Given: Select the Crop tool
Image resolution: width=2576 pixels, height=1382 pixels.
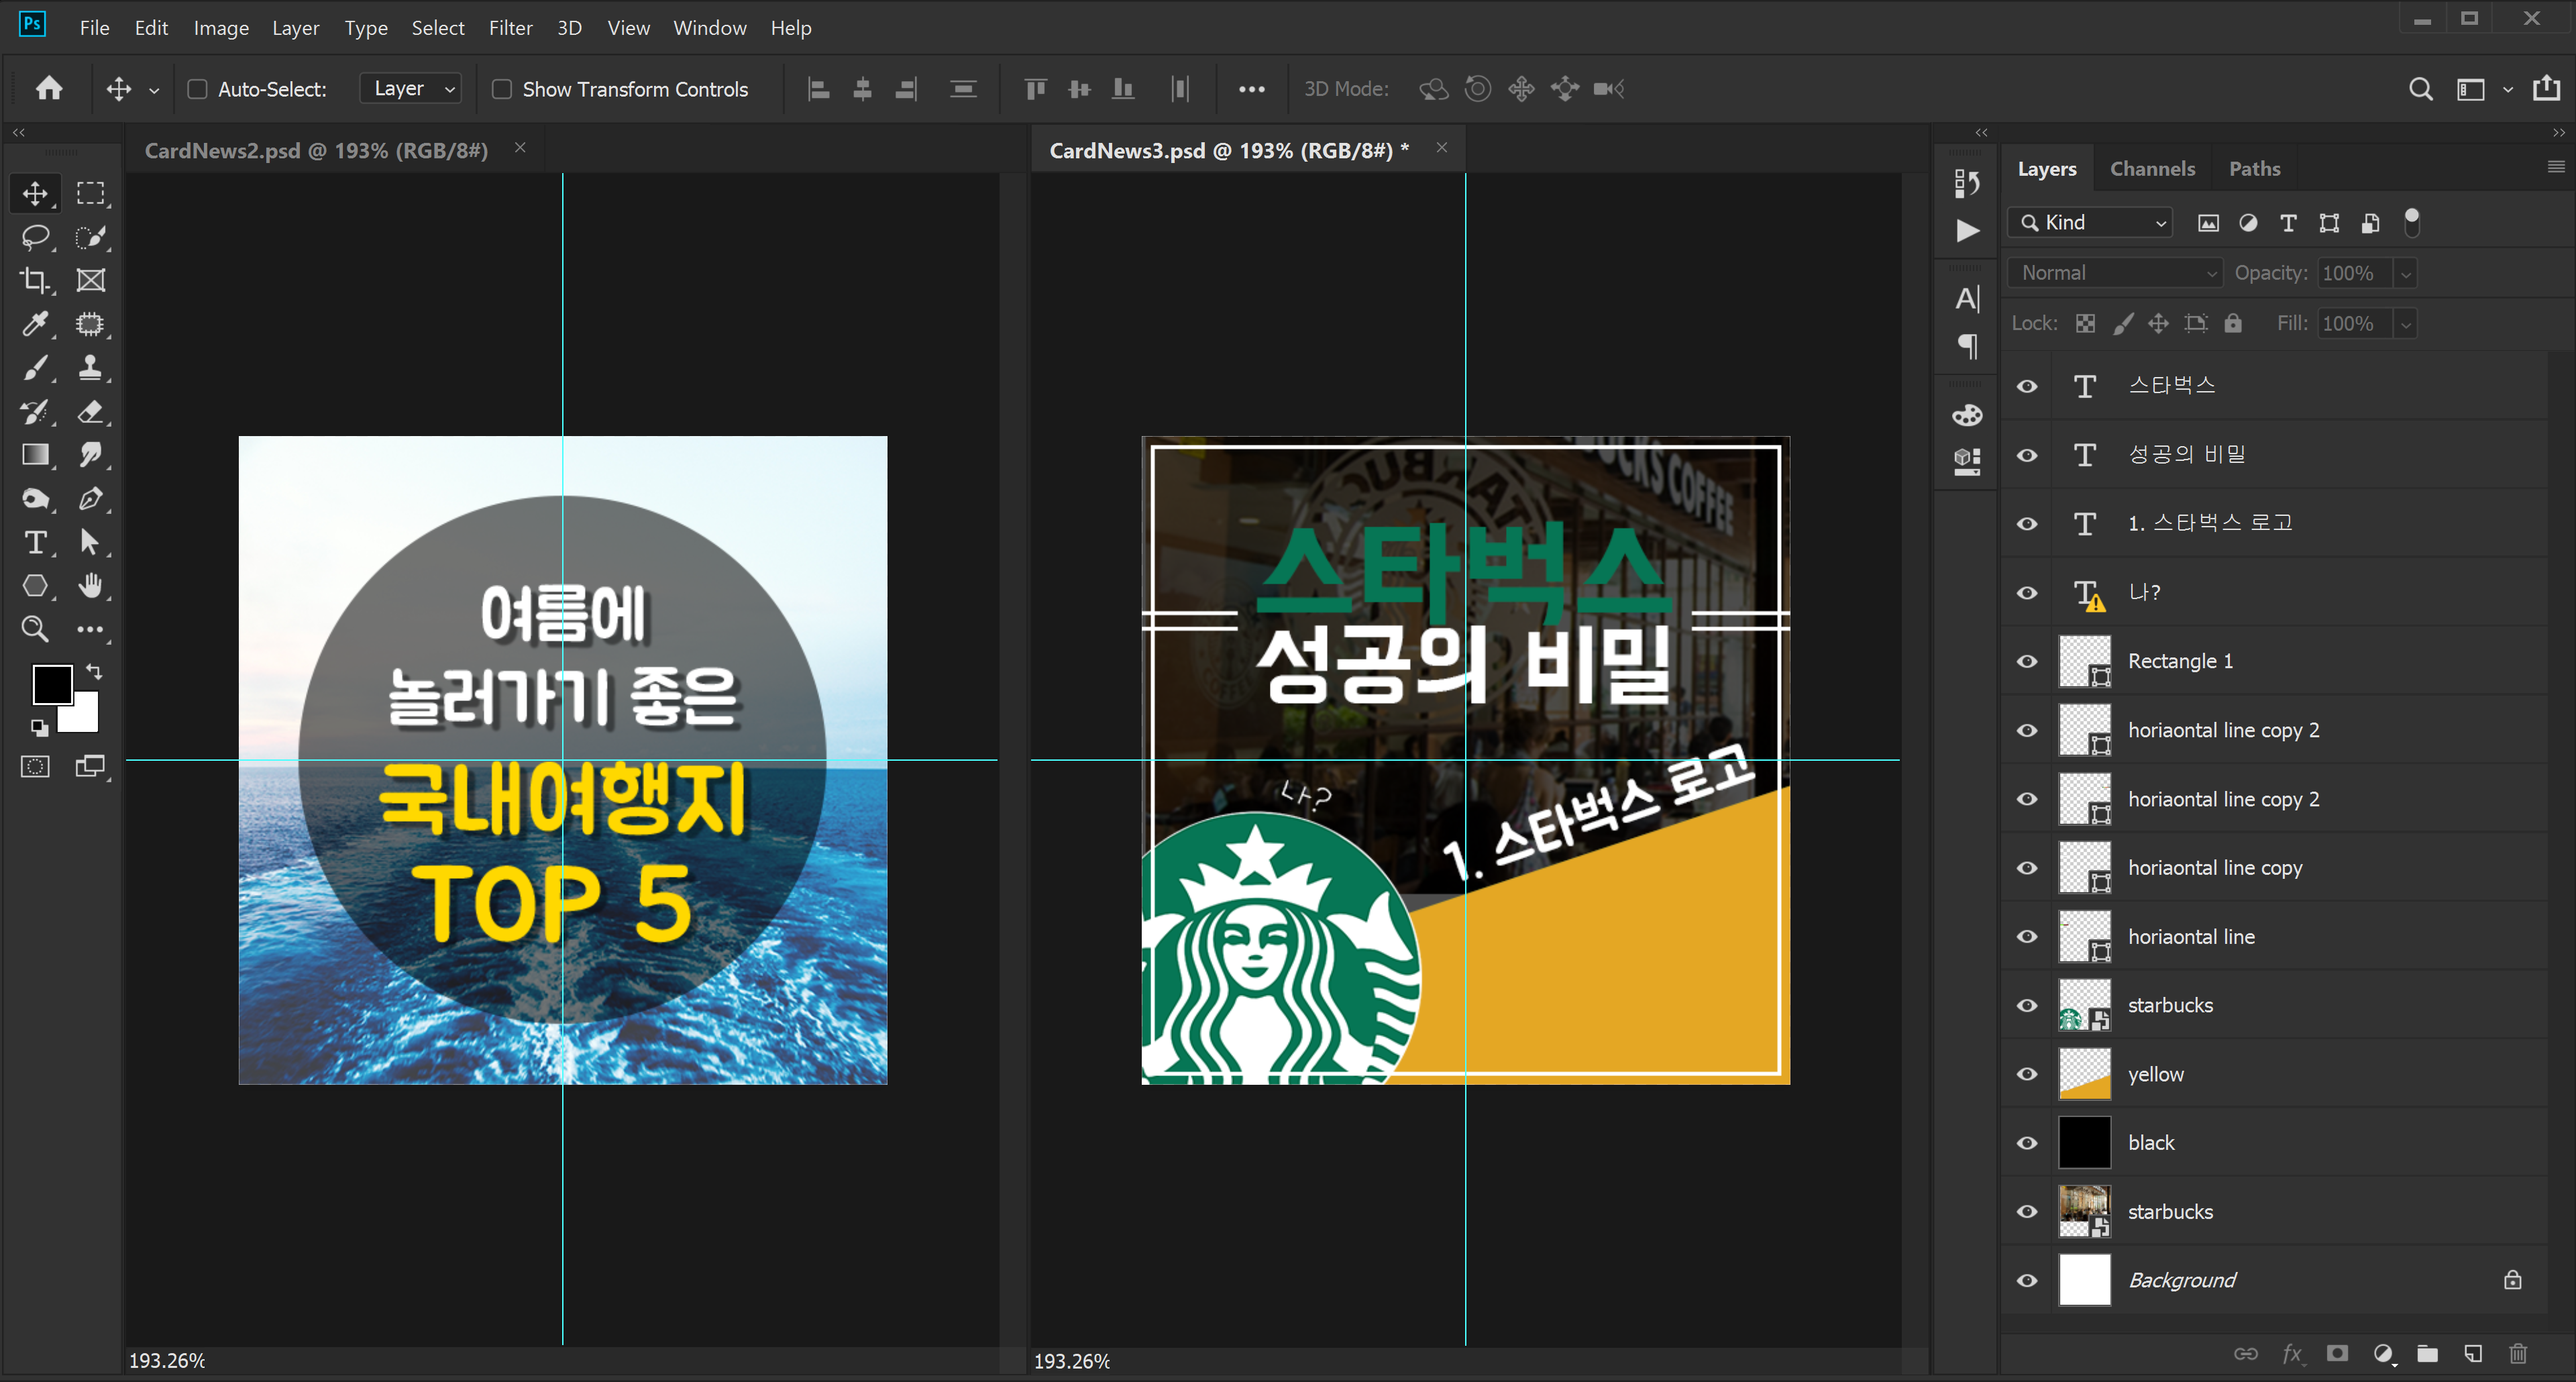Looking at the screenshot, I should (x=35, y=281).
